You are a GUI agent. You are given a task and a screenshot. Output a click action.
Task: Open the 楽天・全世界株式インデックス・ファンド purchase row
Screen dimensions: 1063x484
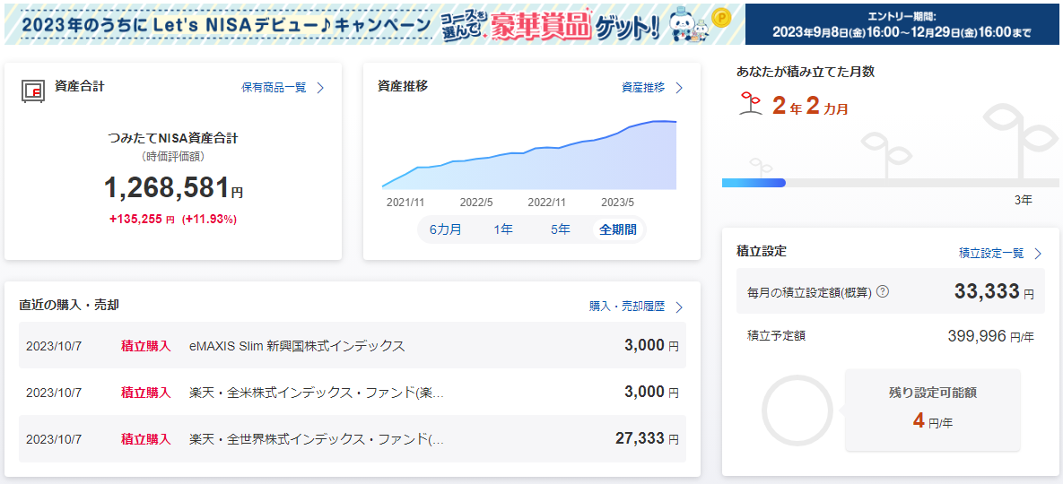[352, 439]
